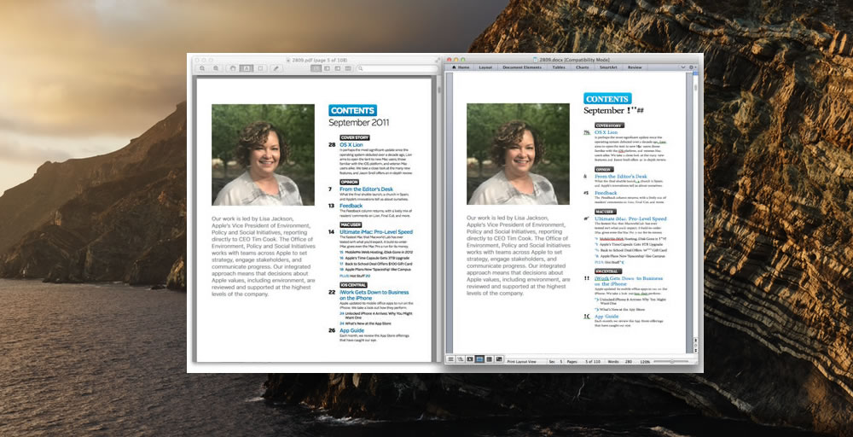Switch Word to Publishing Layout view

tap(470, 359)
